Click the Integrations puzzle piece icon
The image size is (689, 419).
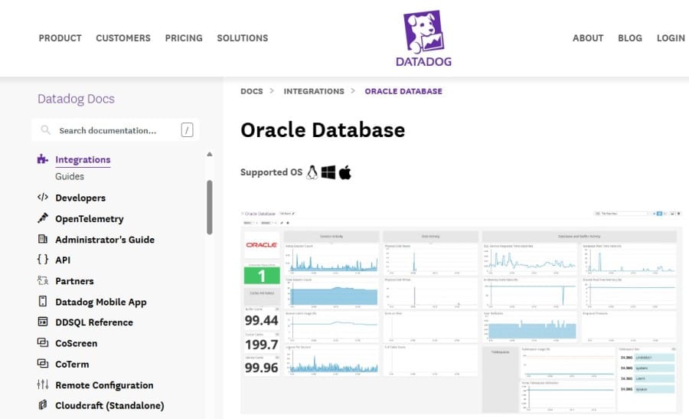click(43, 160)
